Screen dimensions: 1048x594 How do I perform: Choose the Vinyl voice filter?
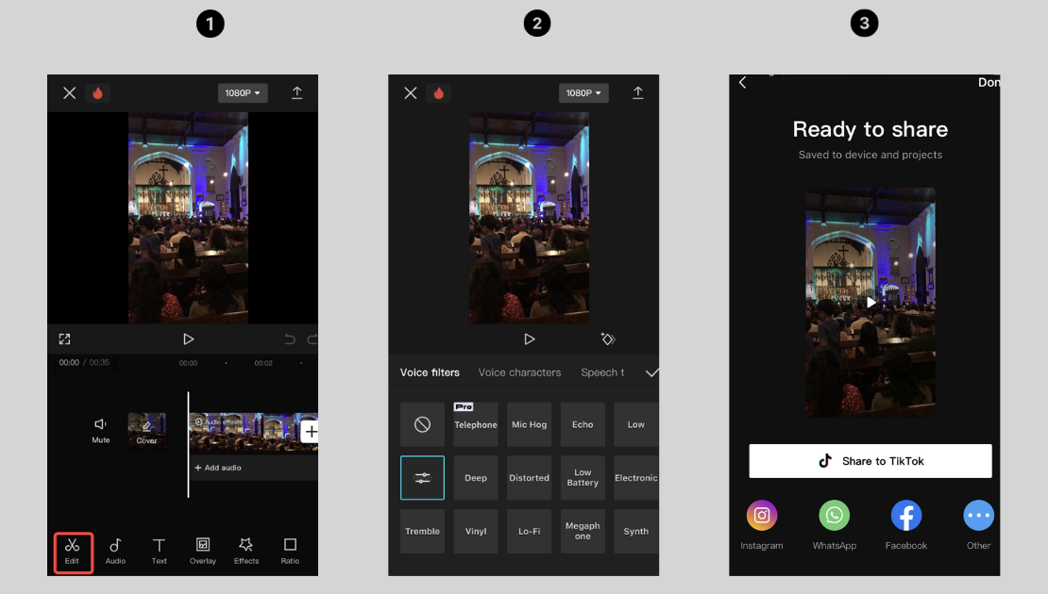click(476, 531)
